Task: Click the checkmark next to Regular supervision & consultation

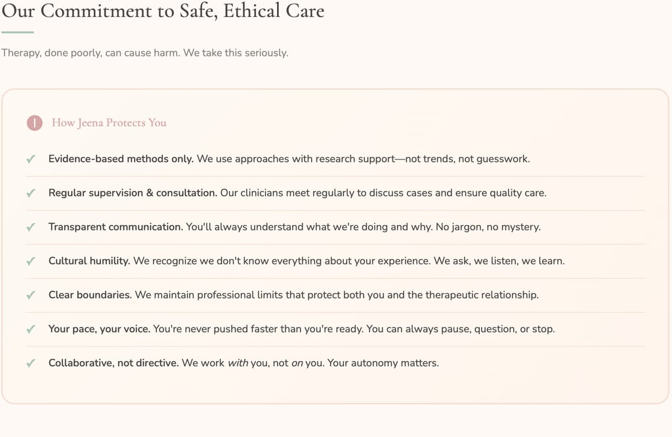Action: point(30,193)
